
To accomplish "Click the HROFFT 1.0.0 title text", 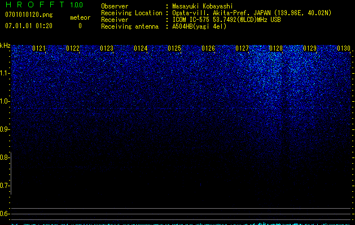I will point(44,4).
